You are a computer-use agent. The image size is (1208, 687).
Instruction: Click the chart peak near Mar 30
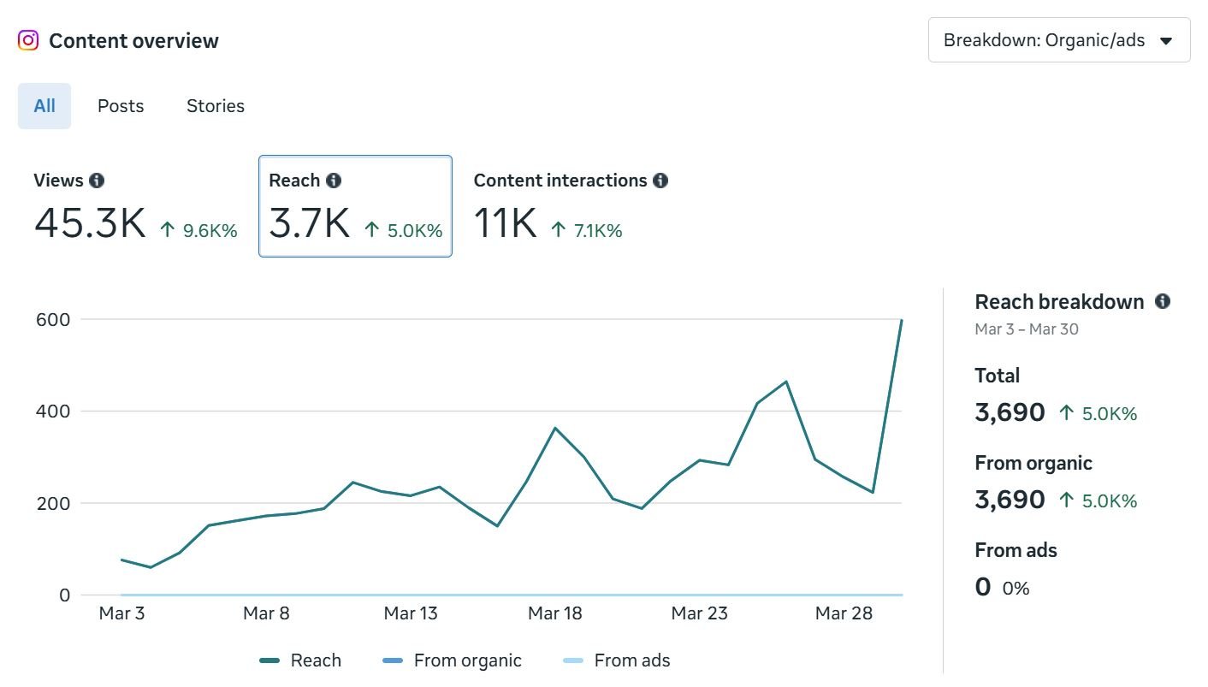tap(902, 321)
